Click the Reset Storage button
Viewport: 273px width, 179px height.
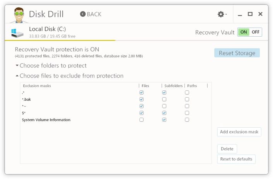[x=237, y=53]
